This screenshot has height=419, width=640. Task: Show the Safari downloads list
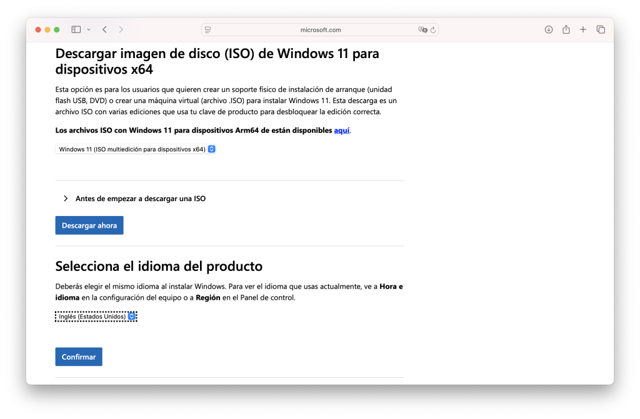click(549, 29)
